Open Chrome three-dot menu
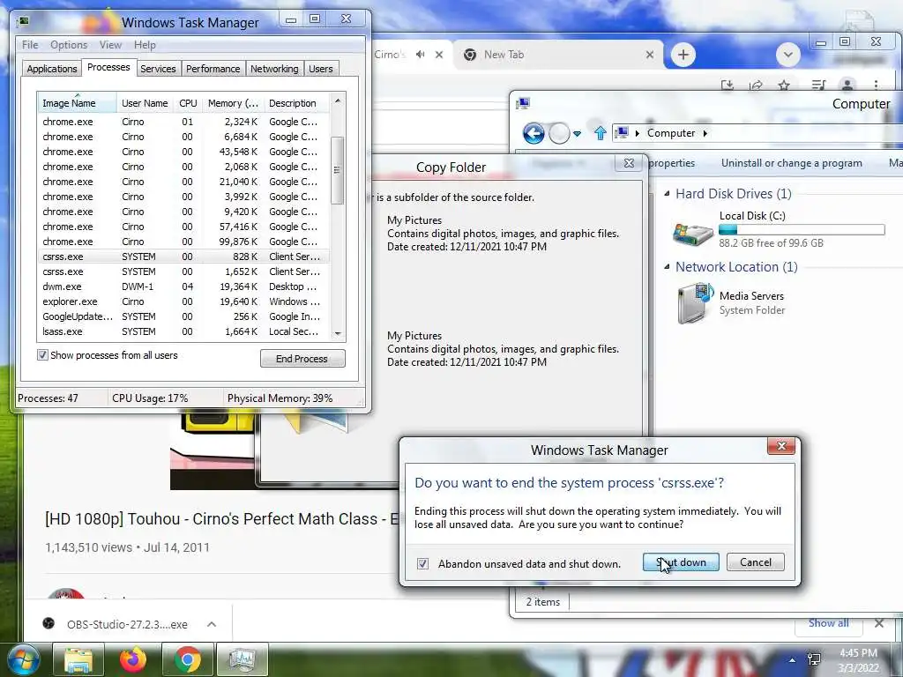The width and height of the screenshot is (903, 677). [876, 86]
